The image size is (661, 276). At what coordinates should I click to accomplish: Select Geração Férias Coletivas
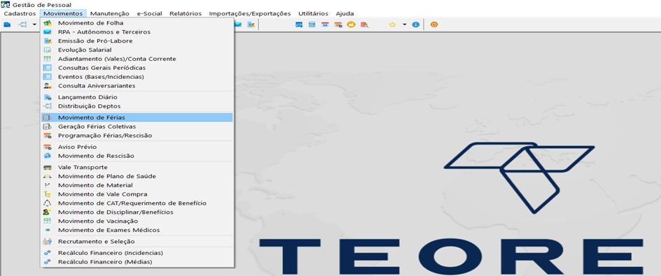point(137,126)
